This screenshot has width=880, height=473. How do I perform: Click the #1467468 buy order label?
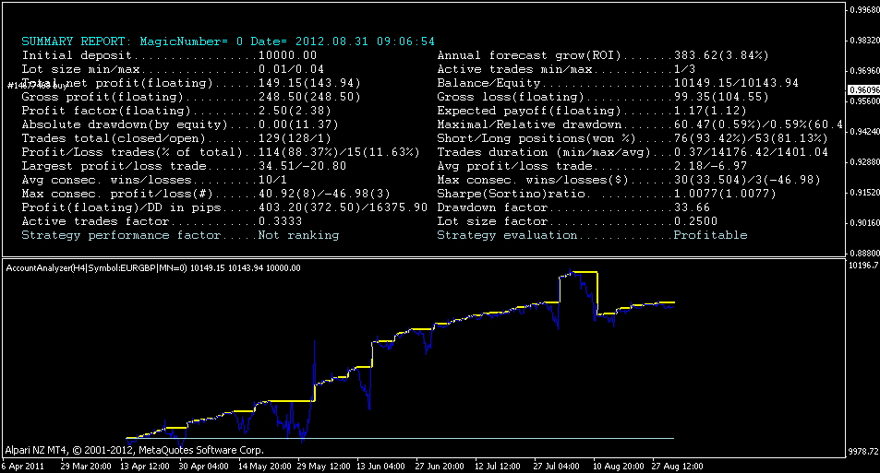(37, 85)
